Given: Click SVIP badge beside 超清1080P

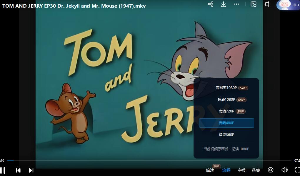Looking at the screenshot, I should coord(241,100).
